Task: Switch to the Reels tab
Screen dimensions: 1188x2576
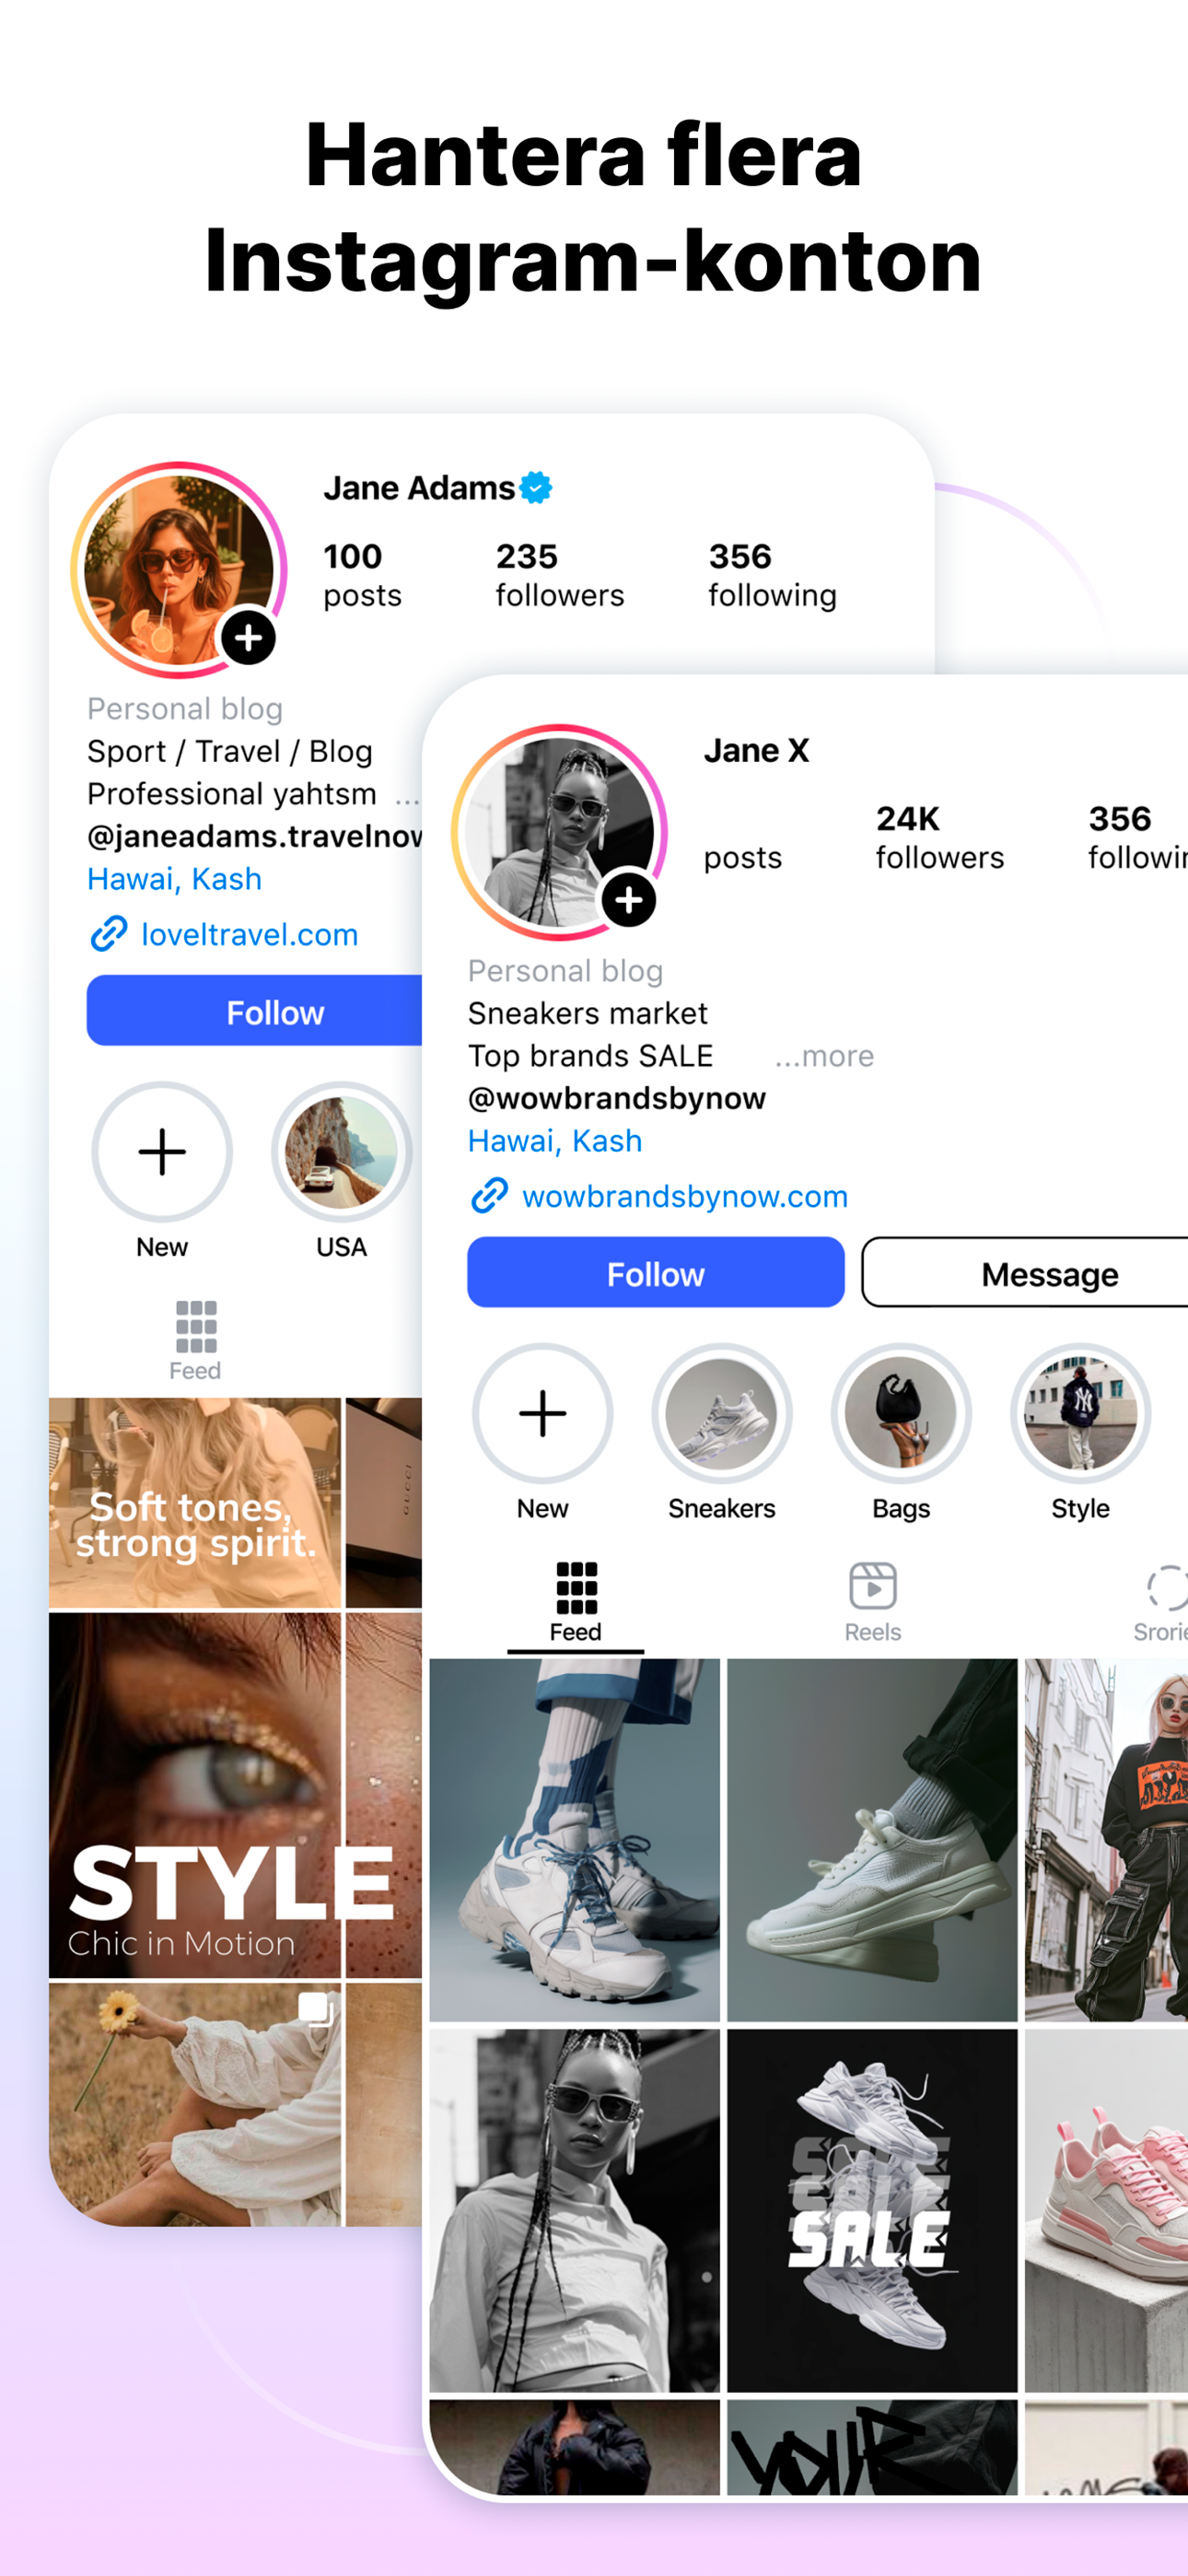Action: point(872,1602)
